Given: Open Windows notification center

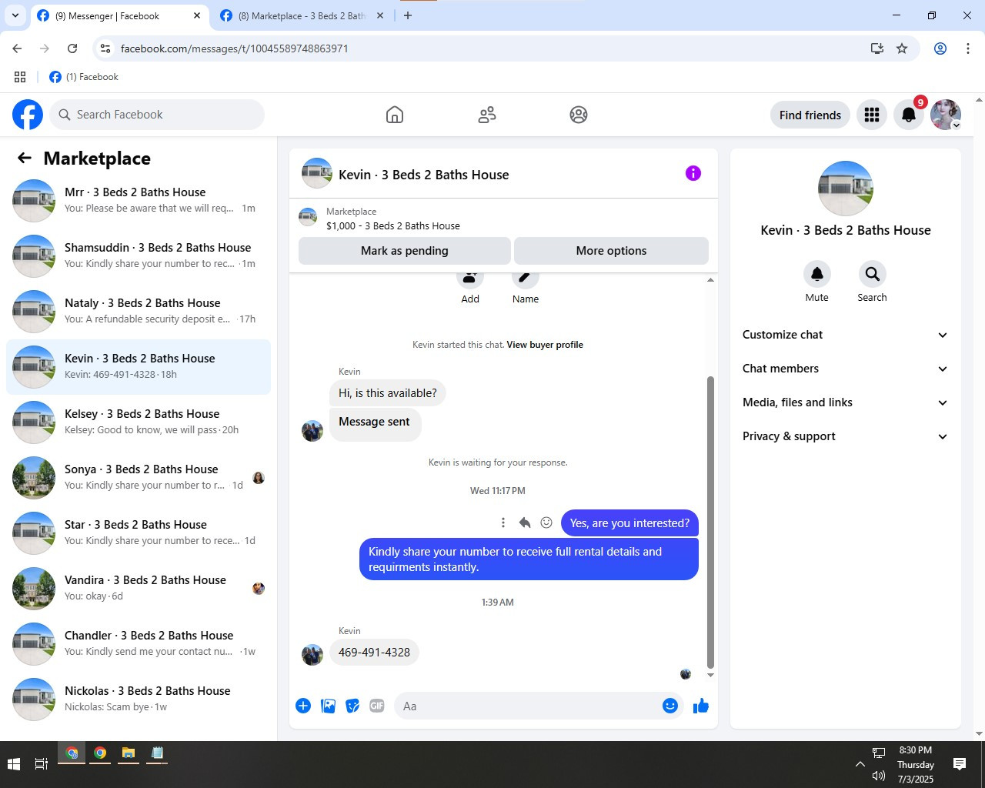Looking at the screenshot, I should pyautogui.click(x=960, y=763).
